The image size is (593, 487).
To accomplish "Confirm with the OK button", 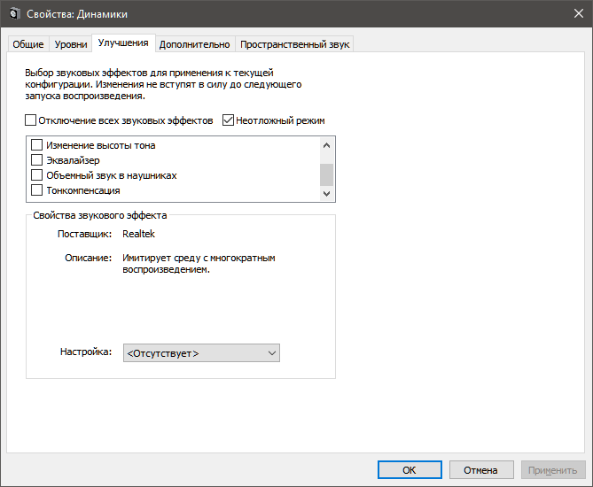I will [x=410, y=469].
